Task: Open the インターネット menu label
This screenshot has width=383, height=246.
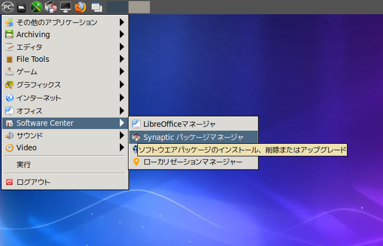Action: [x=39, y=98]
